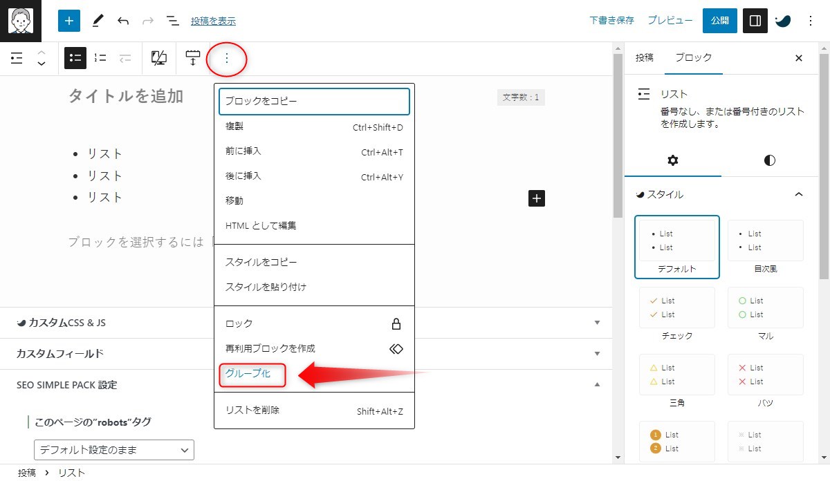The width and height of the screenshot is (830, 481).
Task: Open the robots tag dropdown デフォルト設定のまま
Action: tap(115, 449)
